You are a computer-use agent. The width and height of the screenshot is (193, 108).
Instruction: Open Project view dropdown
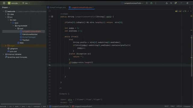6,7
